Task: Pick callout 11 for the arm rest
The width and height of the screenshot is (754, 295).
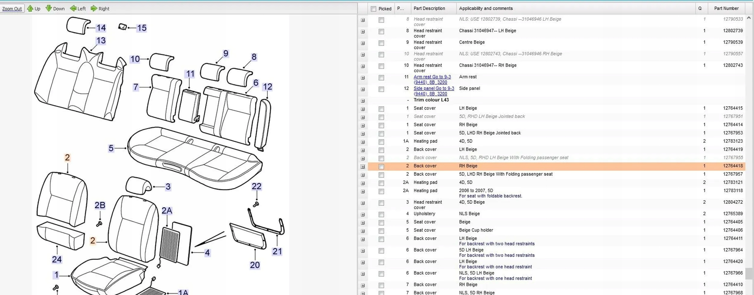Action: coord(190,74)
